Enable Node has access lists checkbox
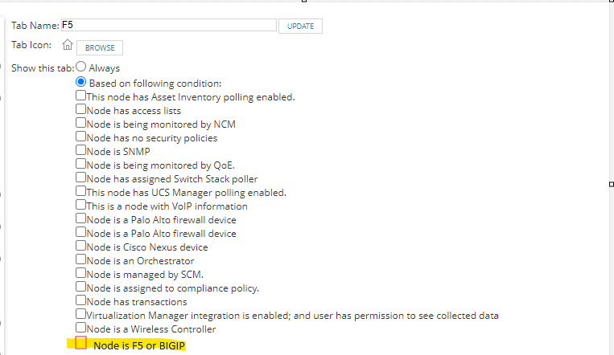Viewport: 614px width, 355px height. 80,109
